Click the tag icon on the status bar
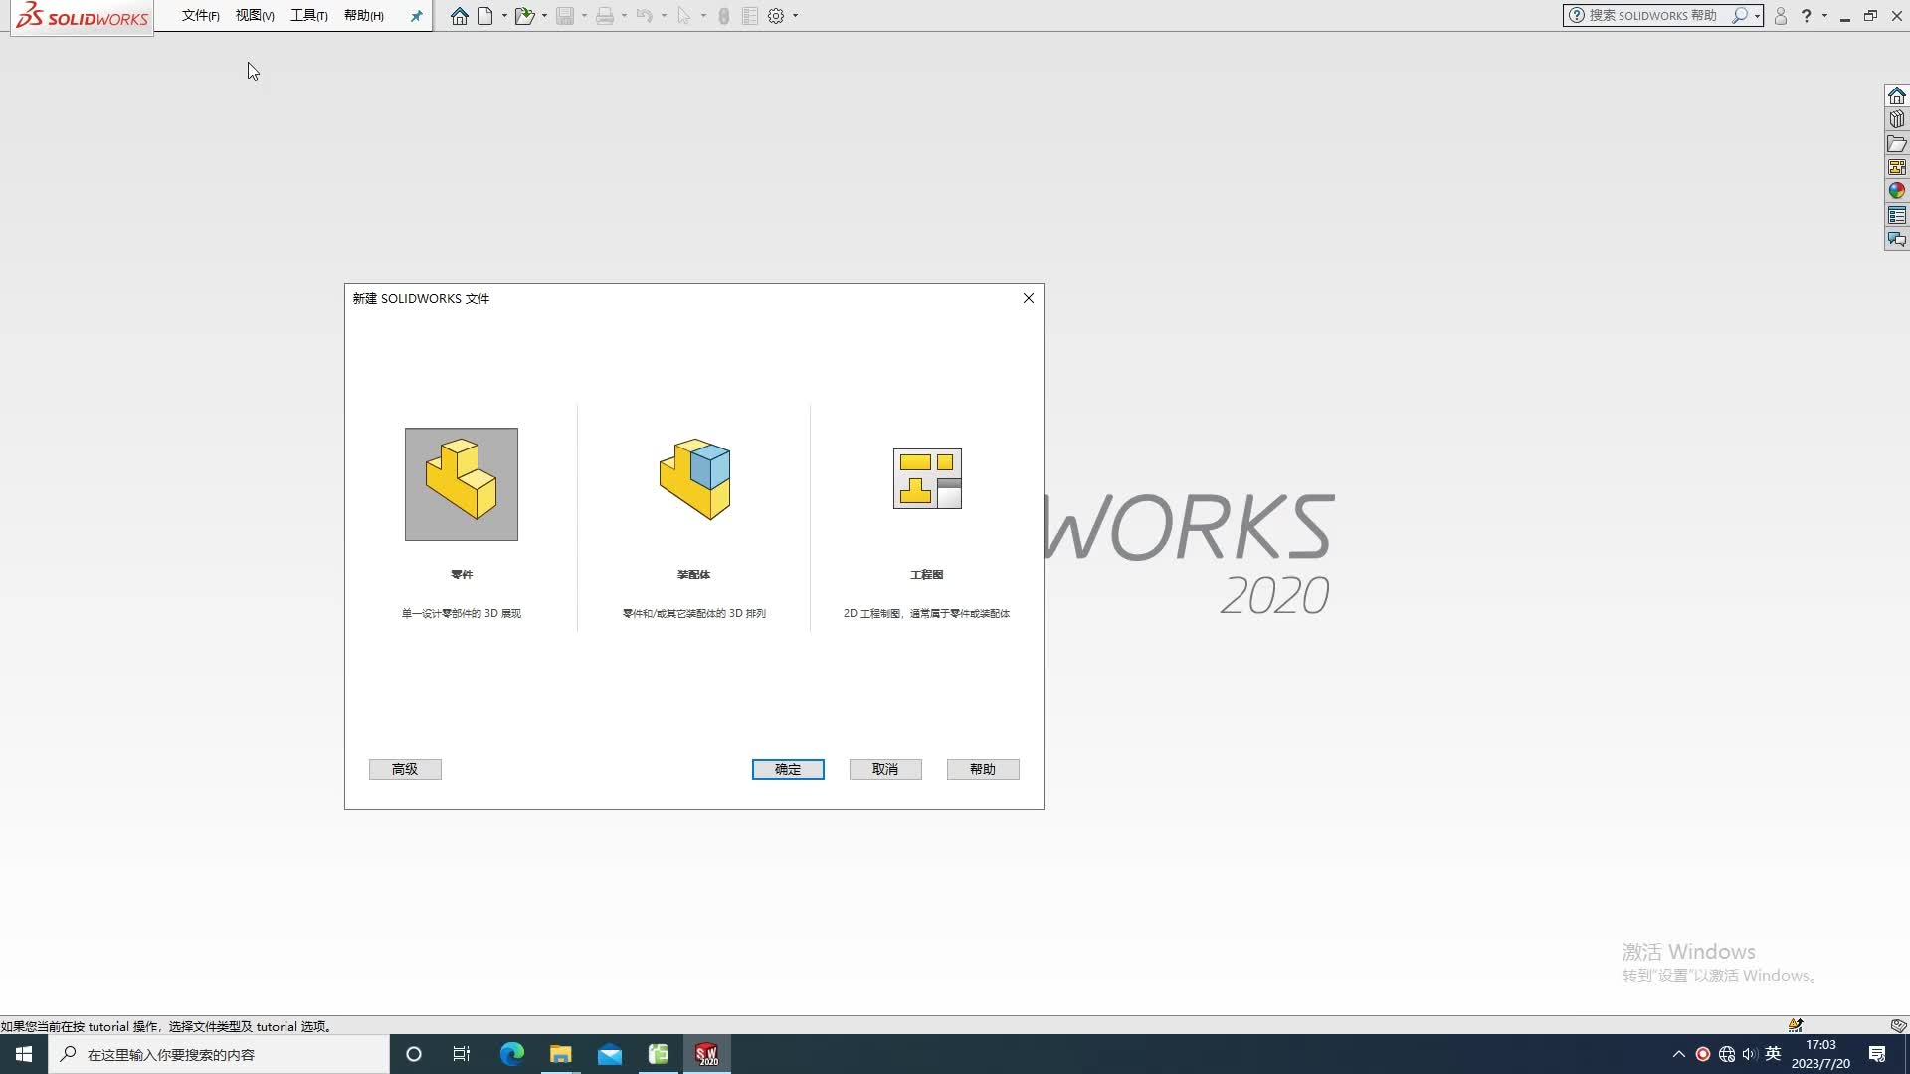The image size is (1910, 1074). click(1898, 1025)
